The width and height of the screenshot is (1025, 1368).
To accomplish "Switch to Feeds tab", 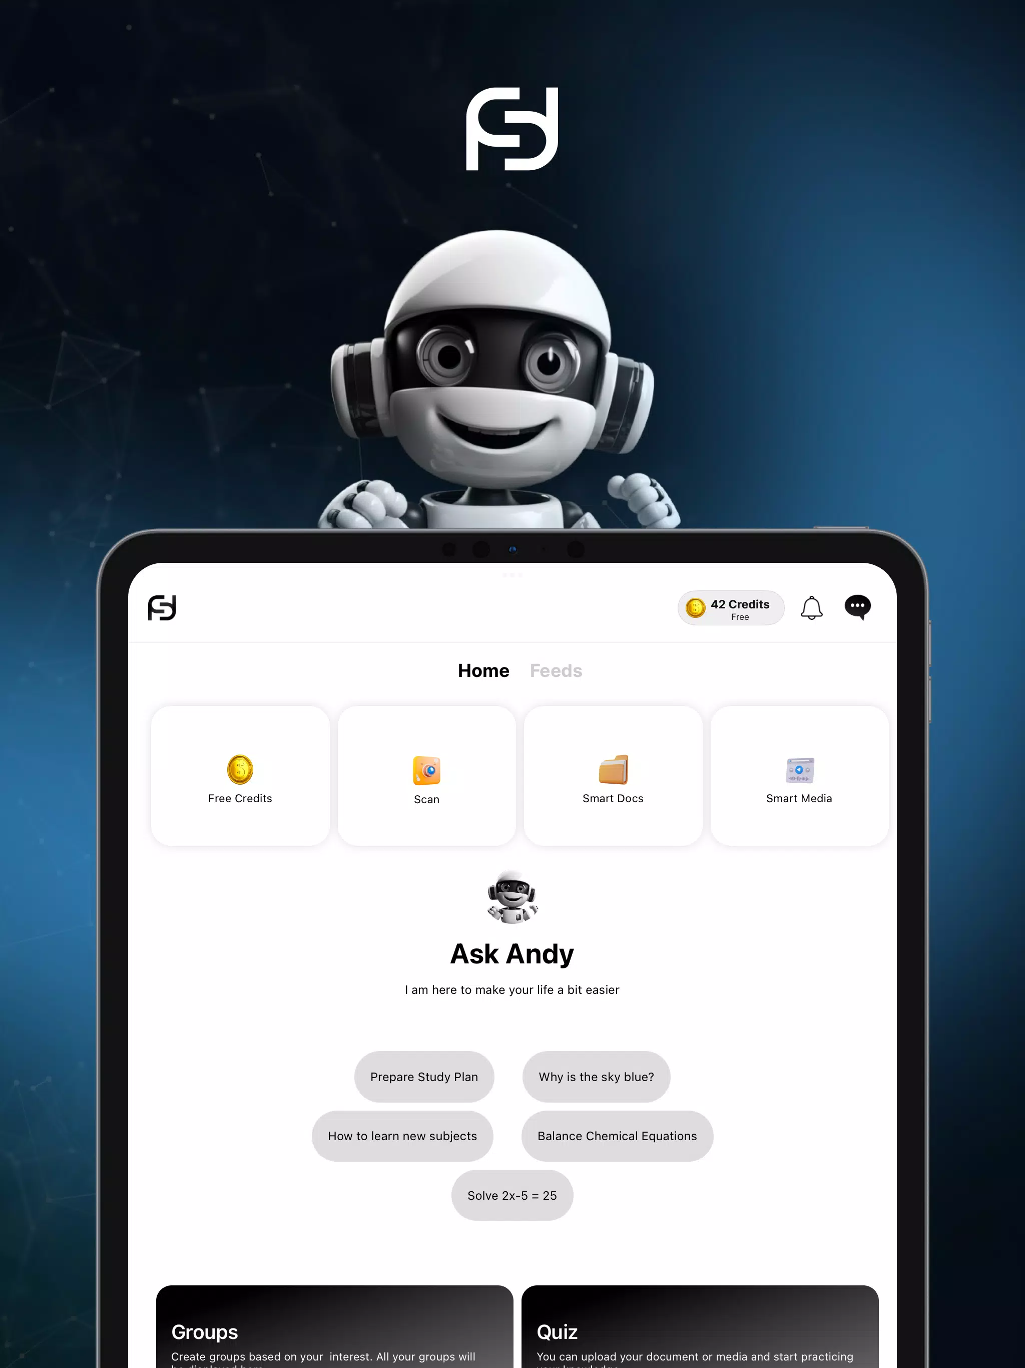I will (x=556, y=670).
